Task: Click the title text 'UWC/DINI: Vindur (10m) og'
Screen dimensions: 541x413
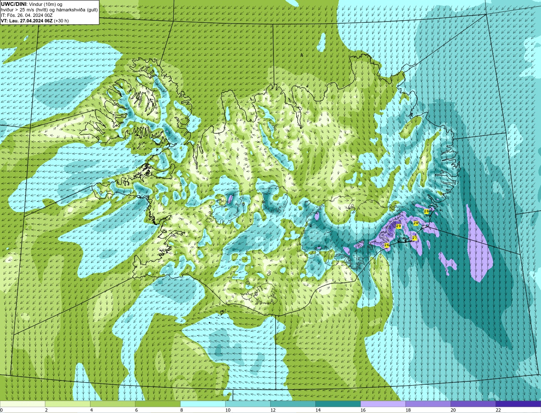Action: point(32,4)
